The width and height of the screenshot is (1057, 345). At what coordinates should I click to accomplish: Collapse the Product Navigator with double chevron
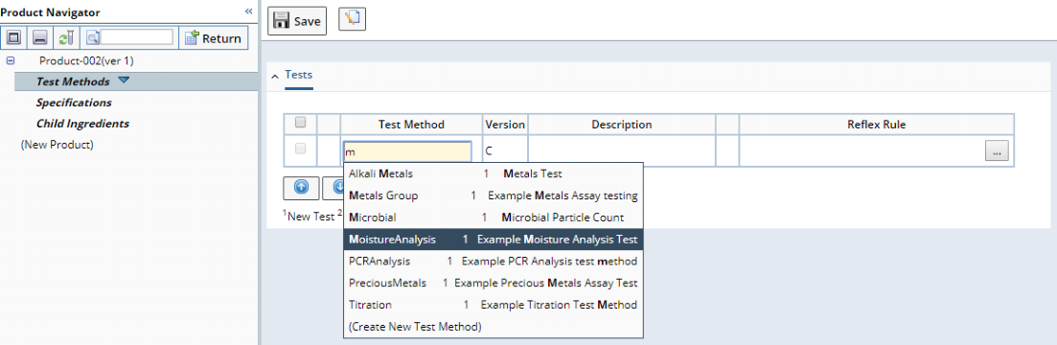pyautogui.click(x=249, y=11)
